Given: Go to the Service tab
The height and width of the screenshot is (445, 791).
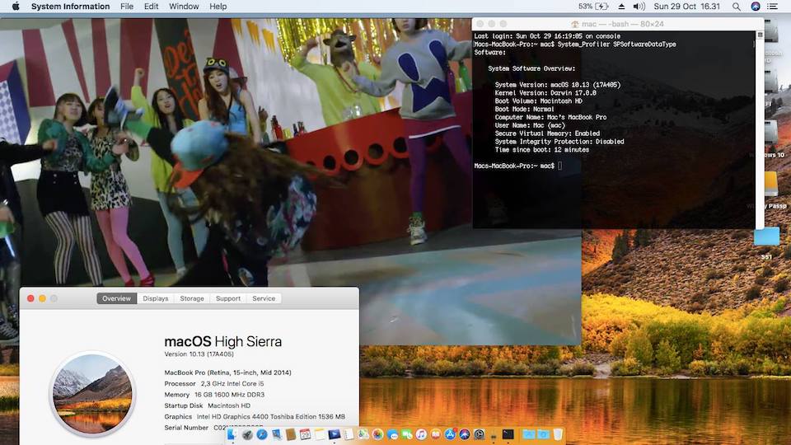Looking at the screenshot, I should [x=264, y=298].
